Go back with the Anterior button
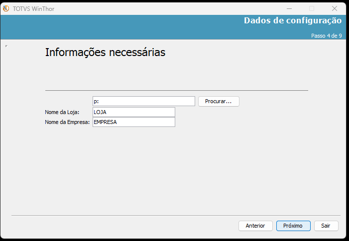349x241 pixels. (255, 226)
